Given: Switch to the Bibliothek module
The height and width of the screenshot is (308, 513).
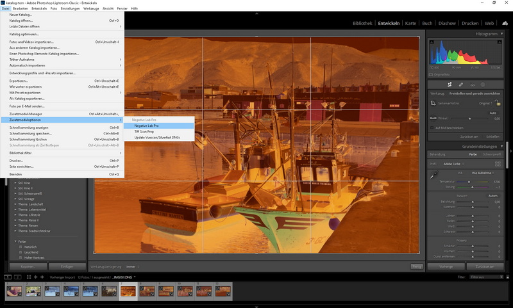Looking at the screenshot, I should [362, 23].
